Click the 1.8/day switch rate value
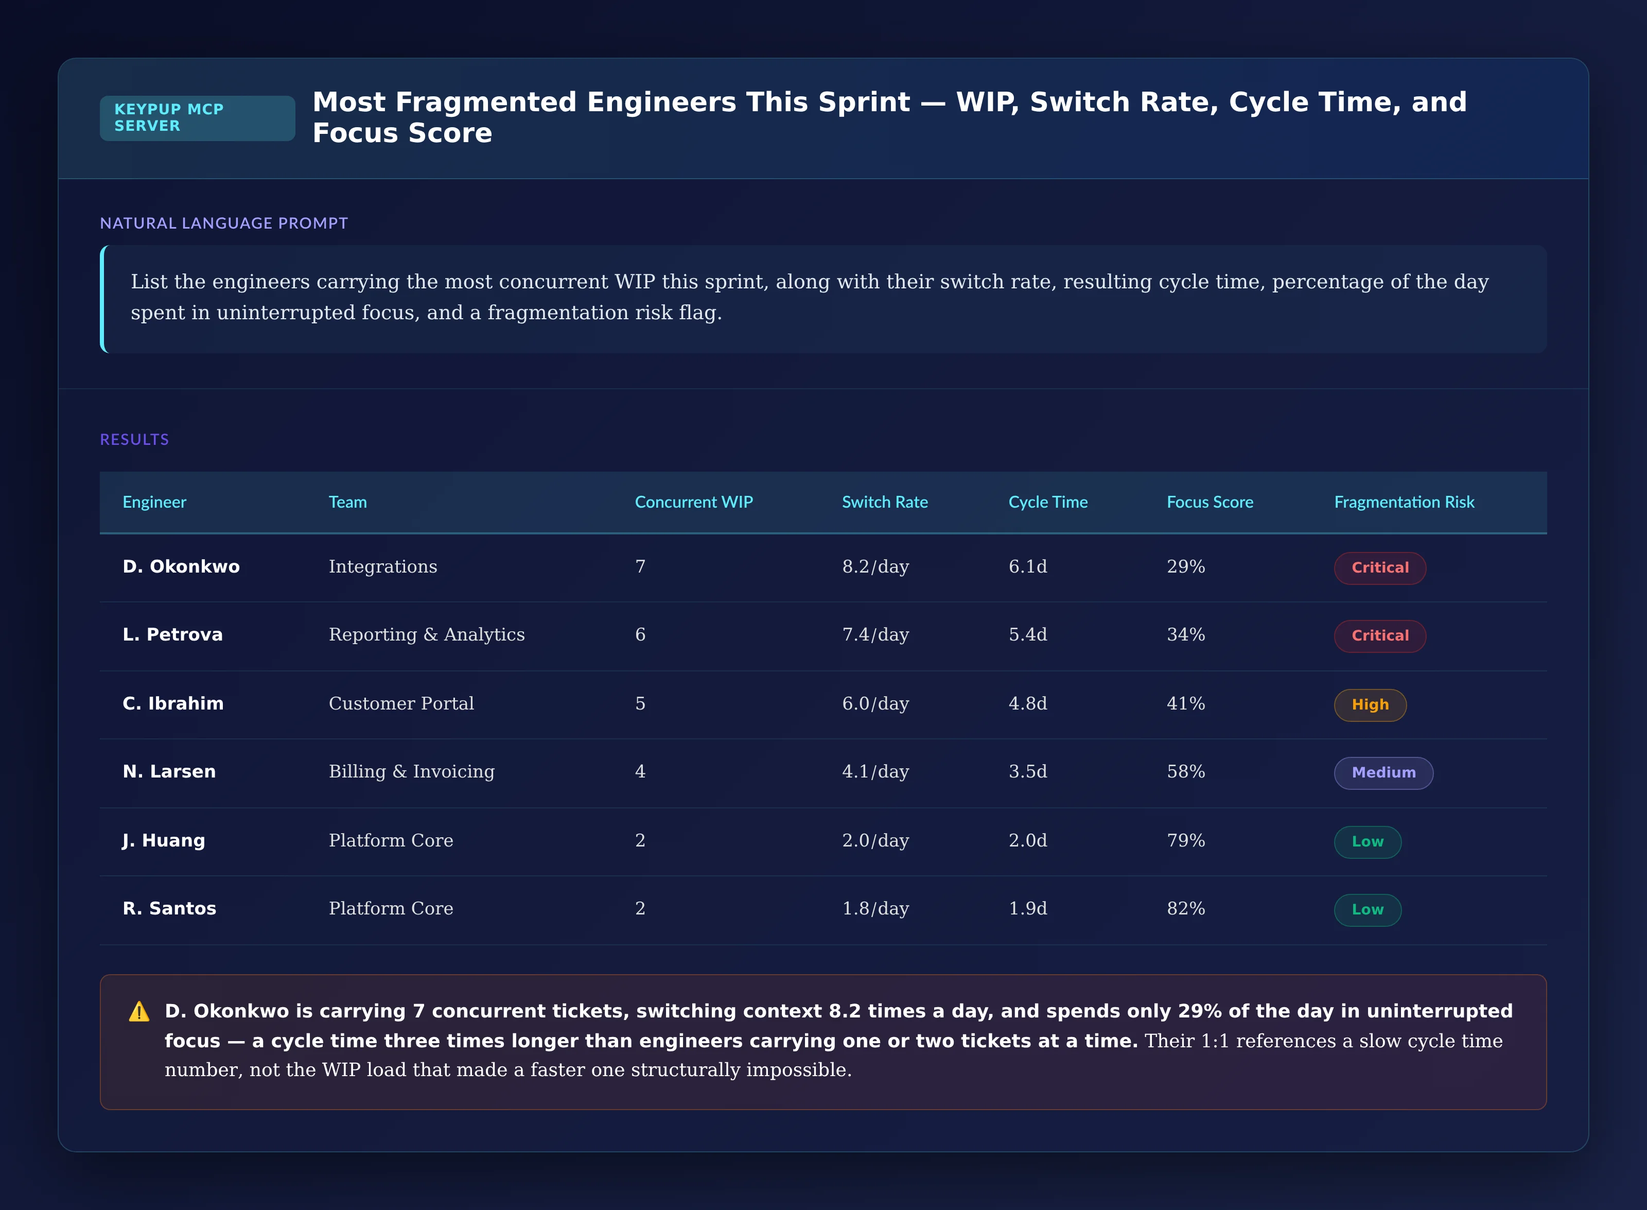 click(875, 909)
